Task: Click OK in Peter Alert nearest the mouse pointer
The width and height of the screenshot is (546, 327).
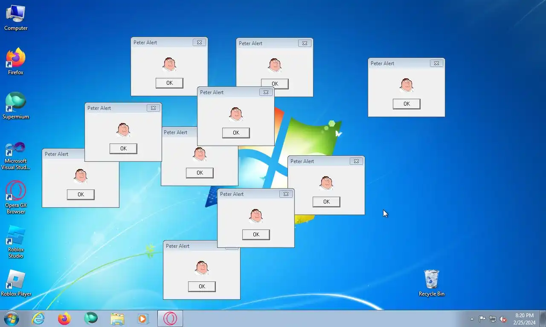Action: 326,202
